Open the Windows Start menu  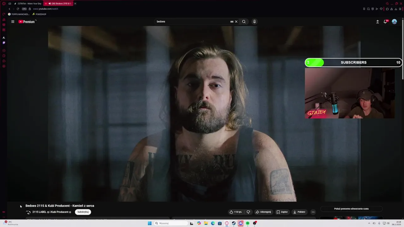pyautogui.click(x=150, y=223)
